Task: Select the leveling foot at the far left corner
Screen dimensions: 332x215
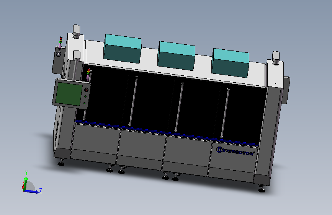Action: (x=61, y=162)
